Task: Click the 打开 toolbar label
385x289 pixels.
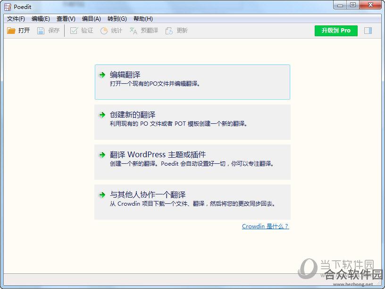Action: pos(24,31)
